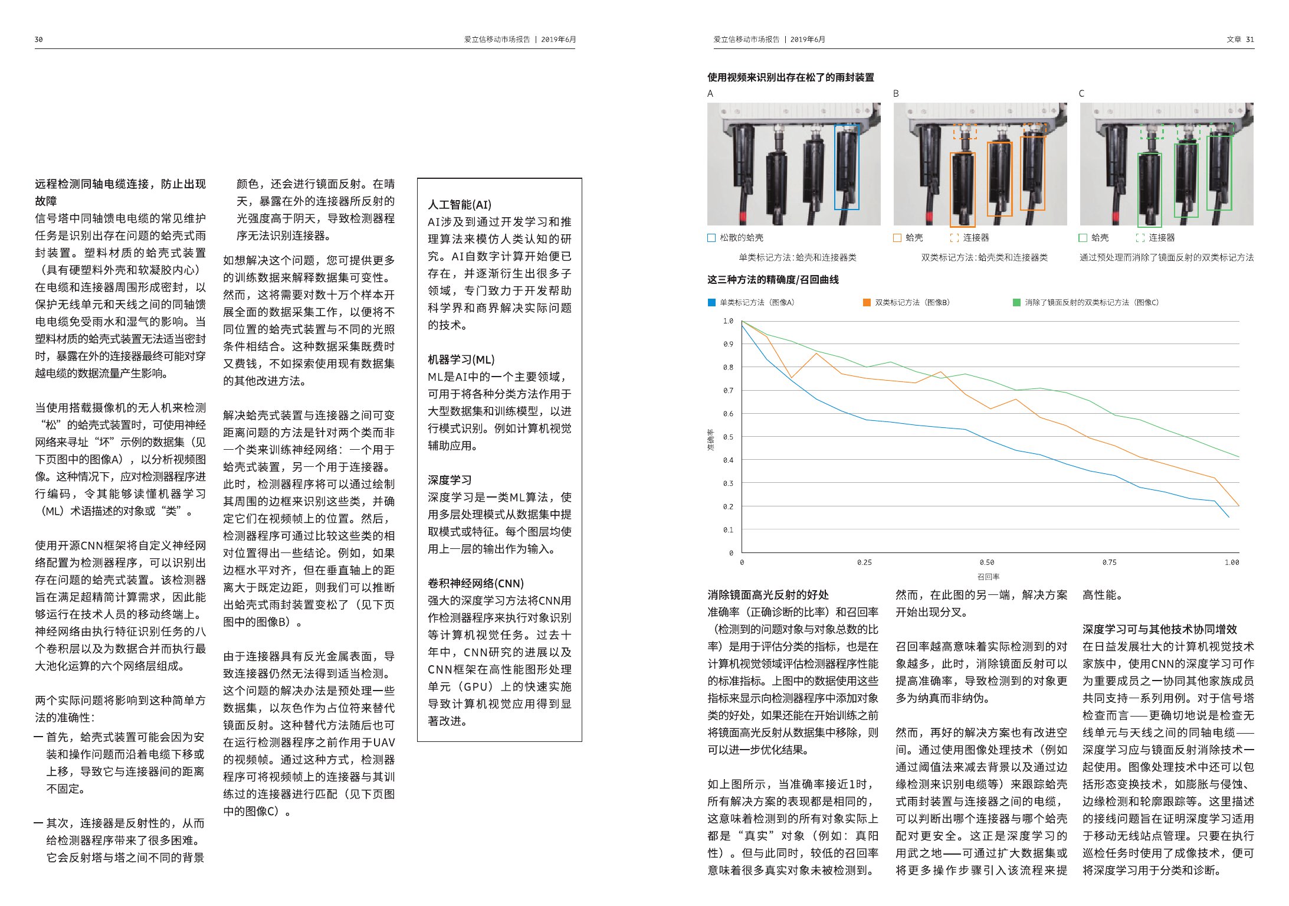Image resolution: width=1289 pixels, height=906 pixels.
Task: Click the dashed green 连接器 legend icon
Action: (x=1140, y=238)
